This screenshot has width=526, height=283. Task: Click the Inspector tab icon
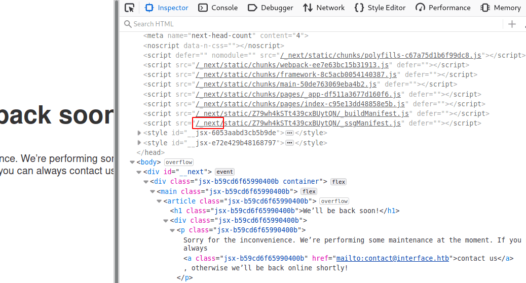149,8
